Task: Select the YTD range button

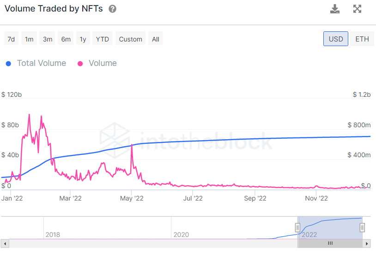Action: click(102, 39)
